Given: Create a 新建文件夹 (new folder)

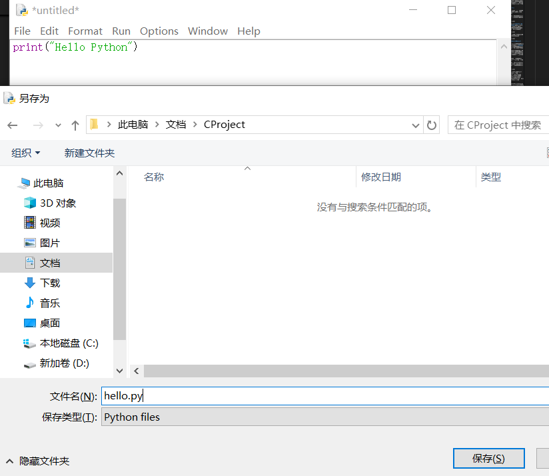Looking at the screenshot, I should 89,153.
